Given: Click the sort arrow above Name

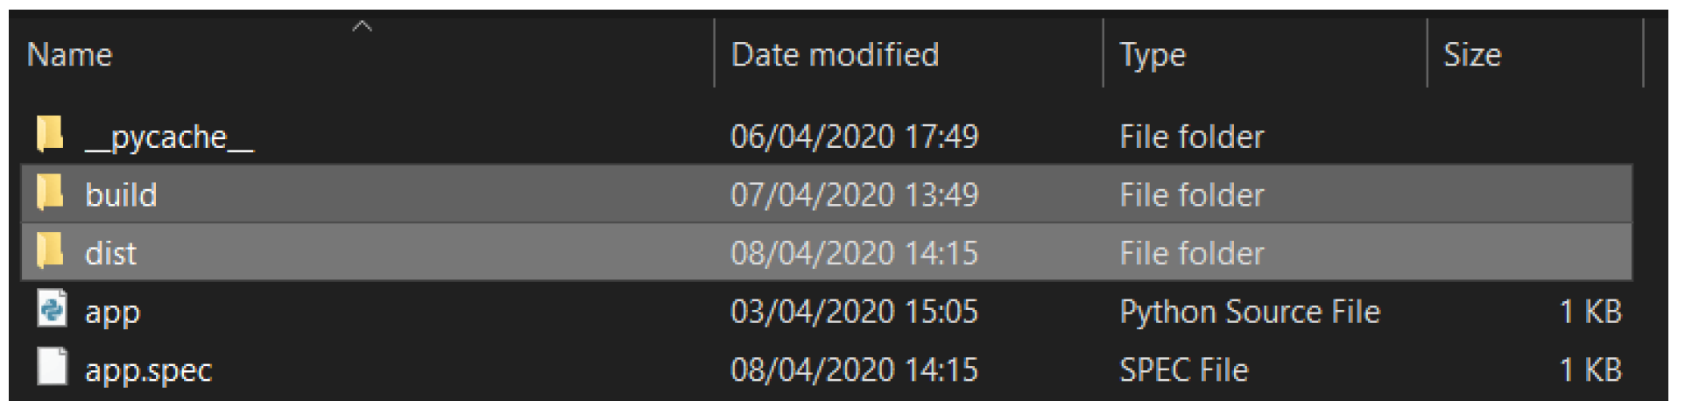Looking at the screenshot, I should 362,26.
